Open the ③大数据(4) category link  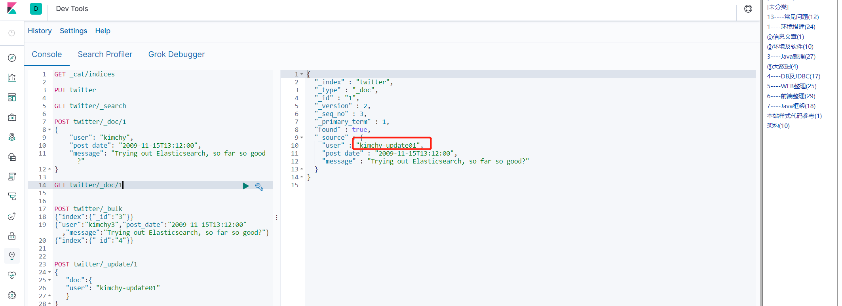tap(783, 67)
